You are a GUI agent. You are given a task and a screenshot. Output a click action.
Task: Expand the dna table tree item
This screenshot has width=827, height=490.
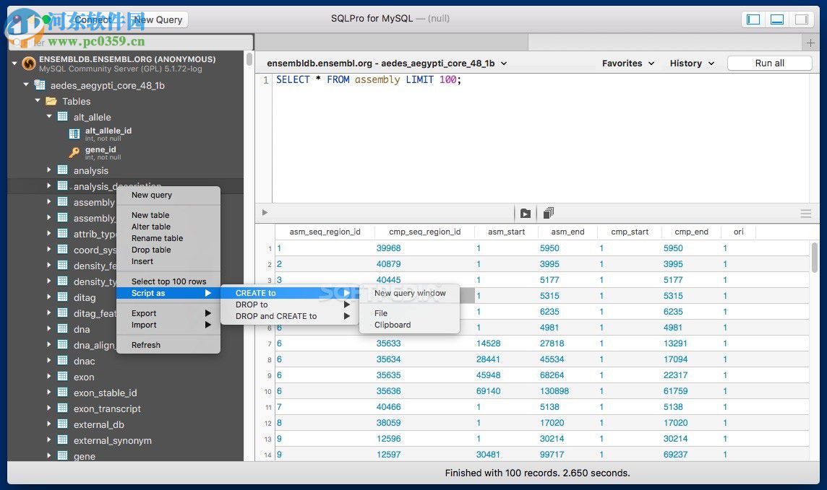[x=48, y=329]
